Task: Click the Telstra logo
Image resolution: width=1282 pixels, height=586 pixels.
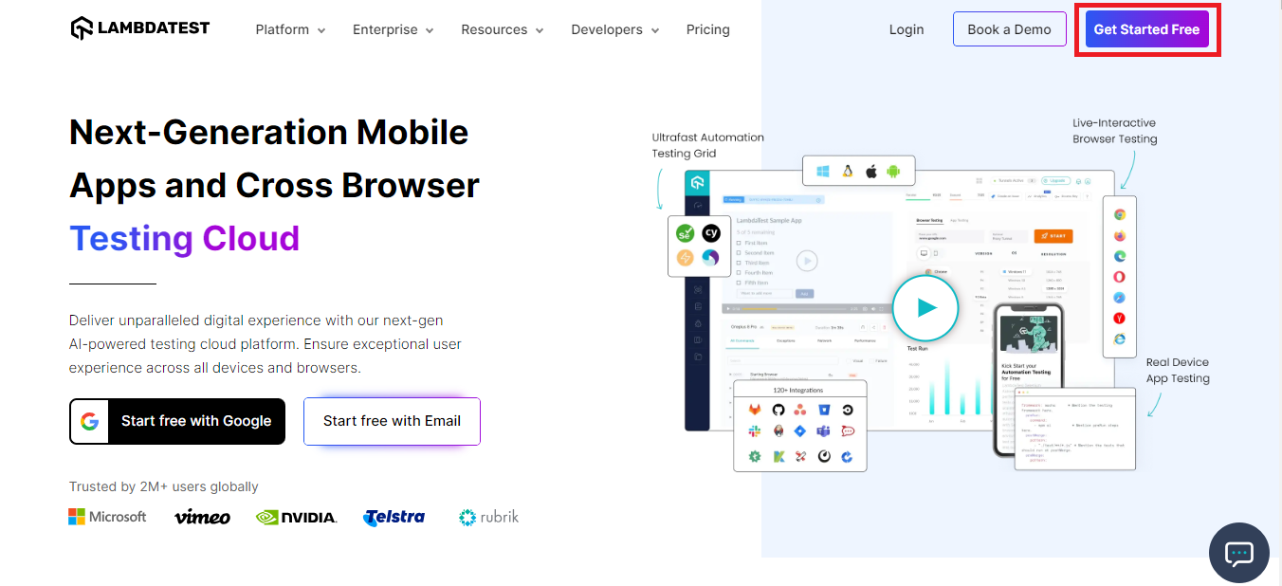Action: click(x=394, y=517)
